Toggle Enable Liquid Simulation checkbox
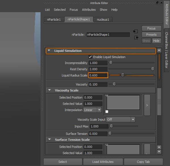Viewport: 170px width, 166px height. point(90,57)
